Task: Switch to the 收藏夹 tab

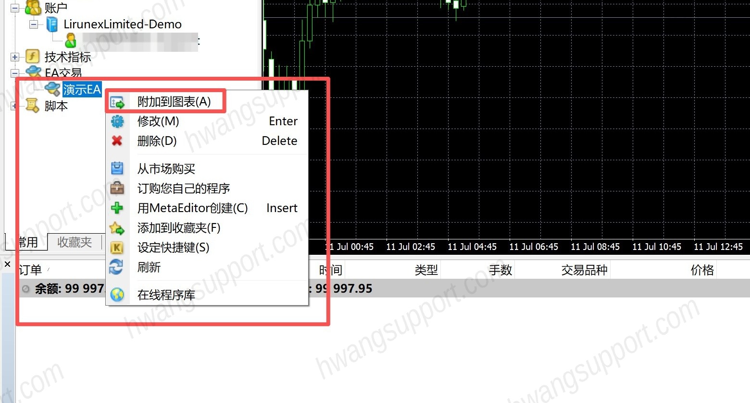Action: tap(75, 242)
